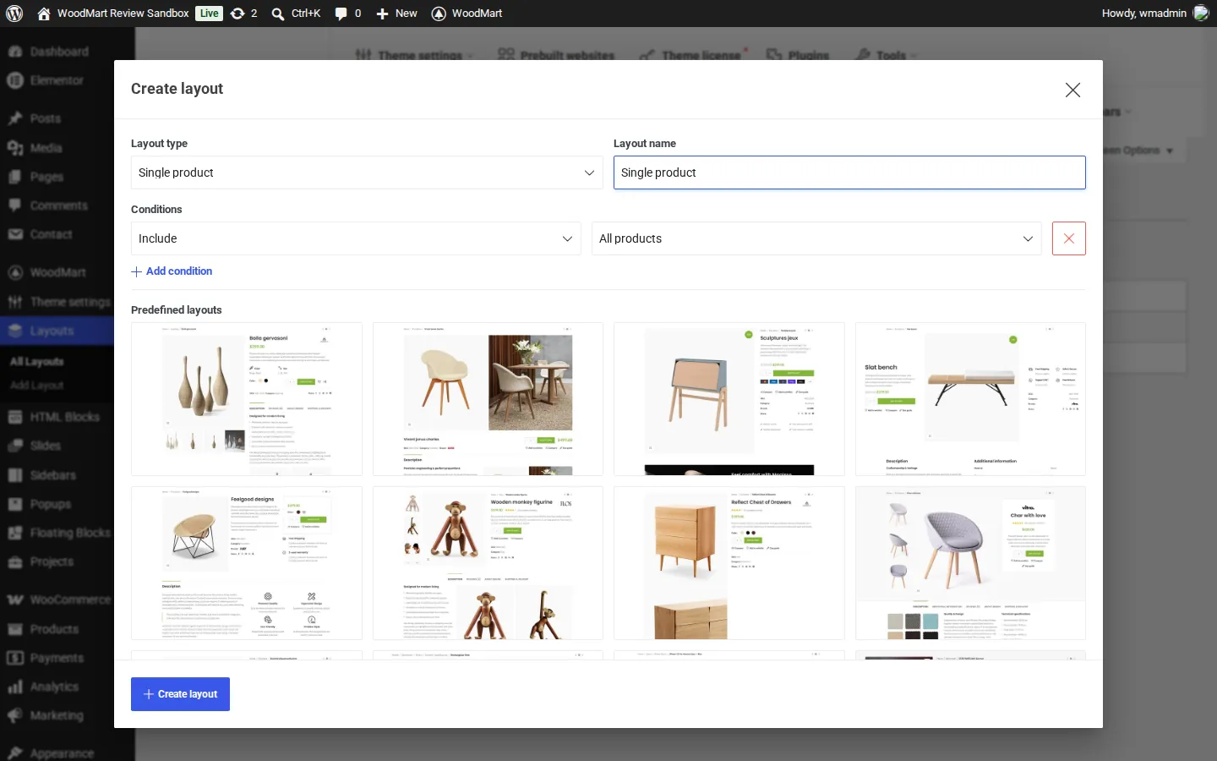Click the WordPress logo in admin bar

pos(14,14)
